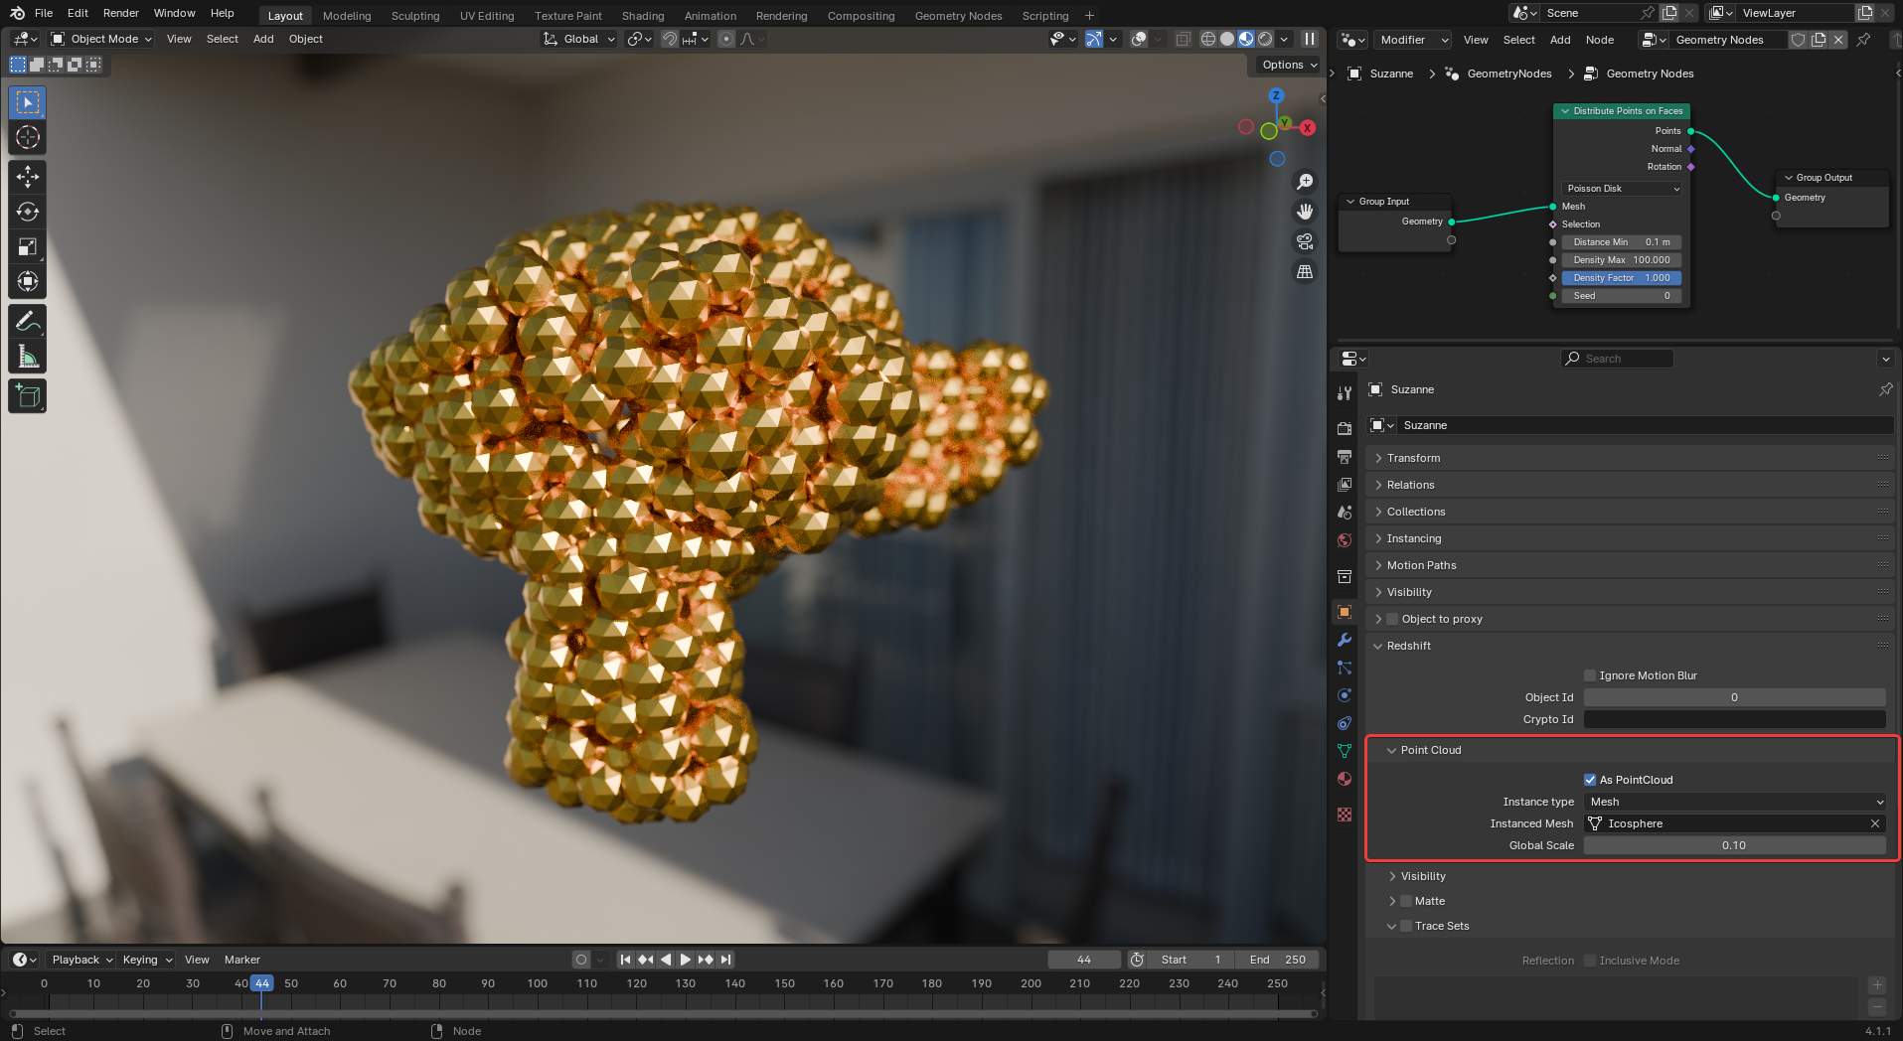Select the Measure tool

click(28, 357)
